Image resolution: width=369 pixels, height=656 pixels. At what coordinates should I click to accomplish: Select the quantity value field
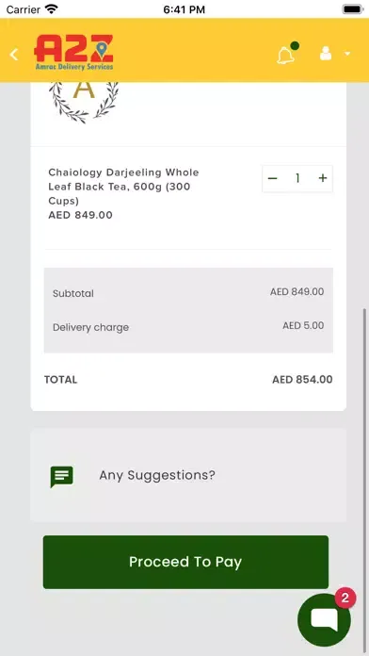(297, 179)
